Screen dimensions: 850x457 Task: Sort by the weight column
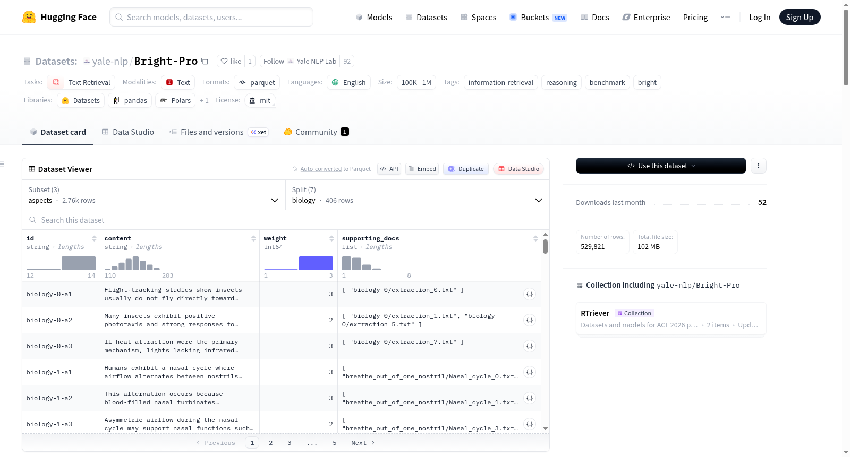point(331,238)
